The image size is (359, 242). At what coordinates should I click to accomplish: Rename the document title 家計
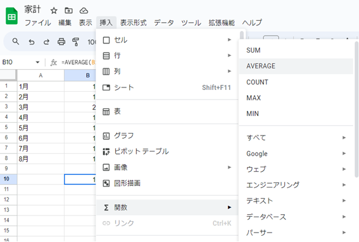[x=33, y=10]
